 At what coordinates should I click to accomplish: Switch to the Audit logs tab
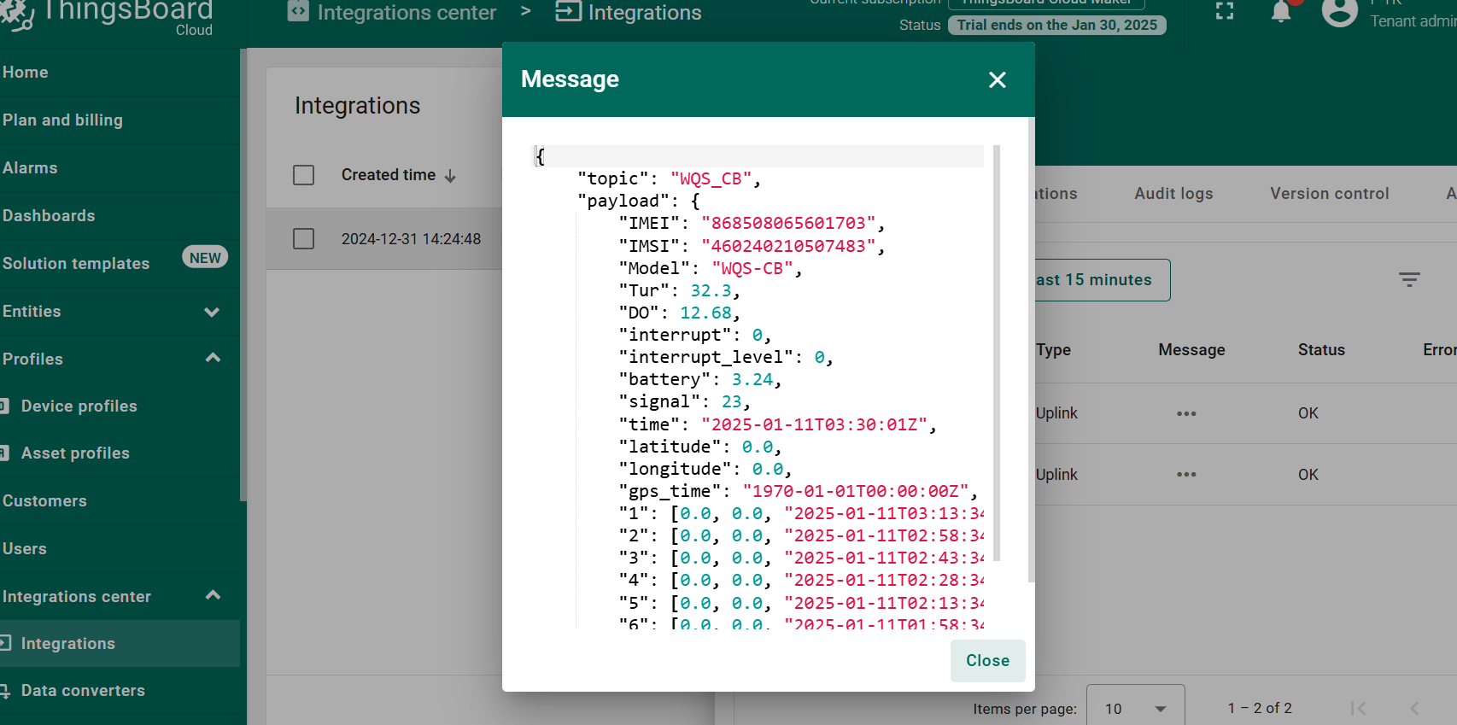tap(1173, 194)
